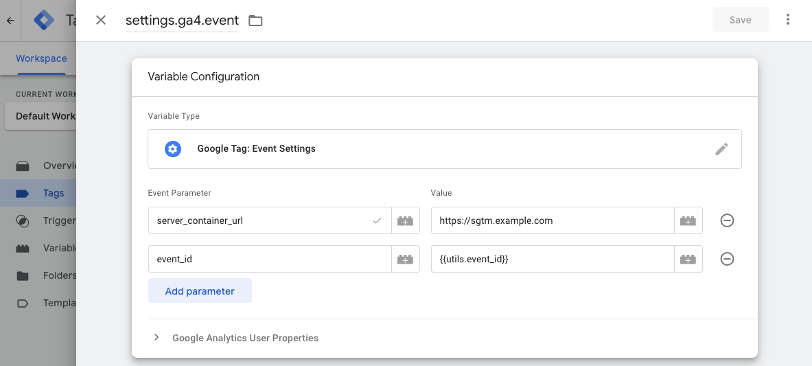812x366 pixels.
Task: Open the Default Workspace selector
Action: tap(41, 116)
